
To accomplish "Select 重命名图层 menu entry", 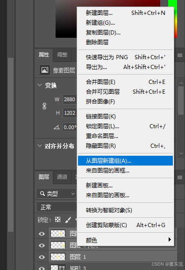I will (x=125, y=136).
